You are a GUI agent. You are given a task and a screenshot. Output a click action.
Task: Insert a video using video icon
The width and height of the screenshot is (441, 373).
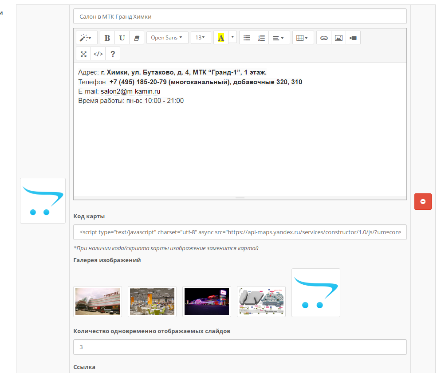pos(353,38)
